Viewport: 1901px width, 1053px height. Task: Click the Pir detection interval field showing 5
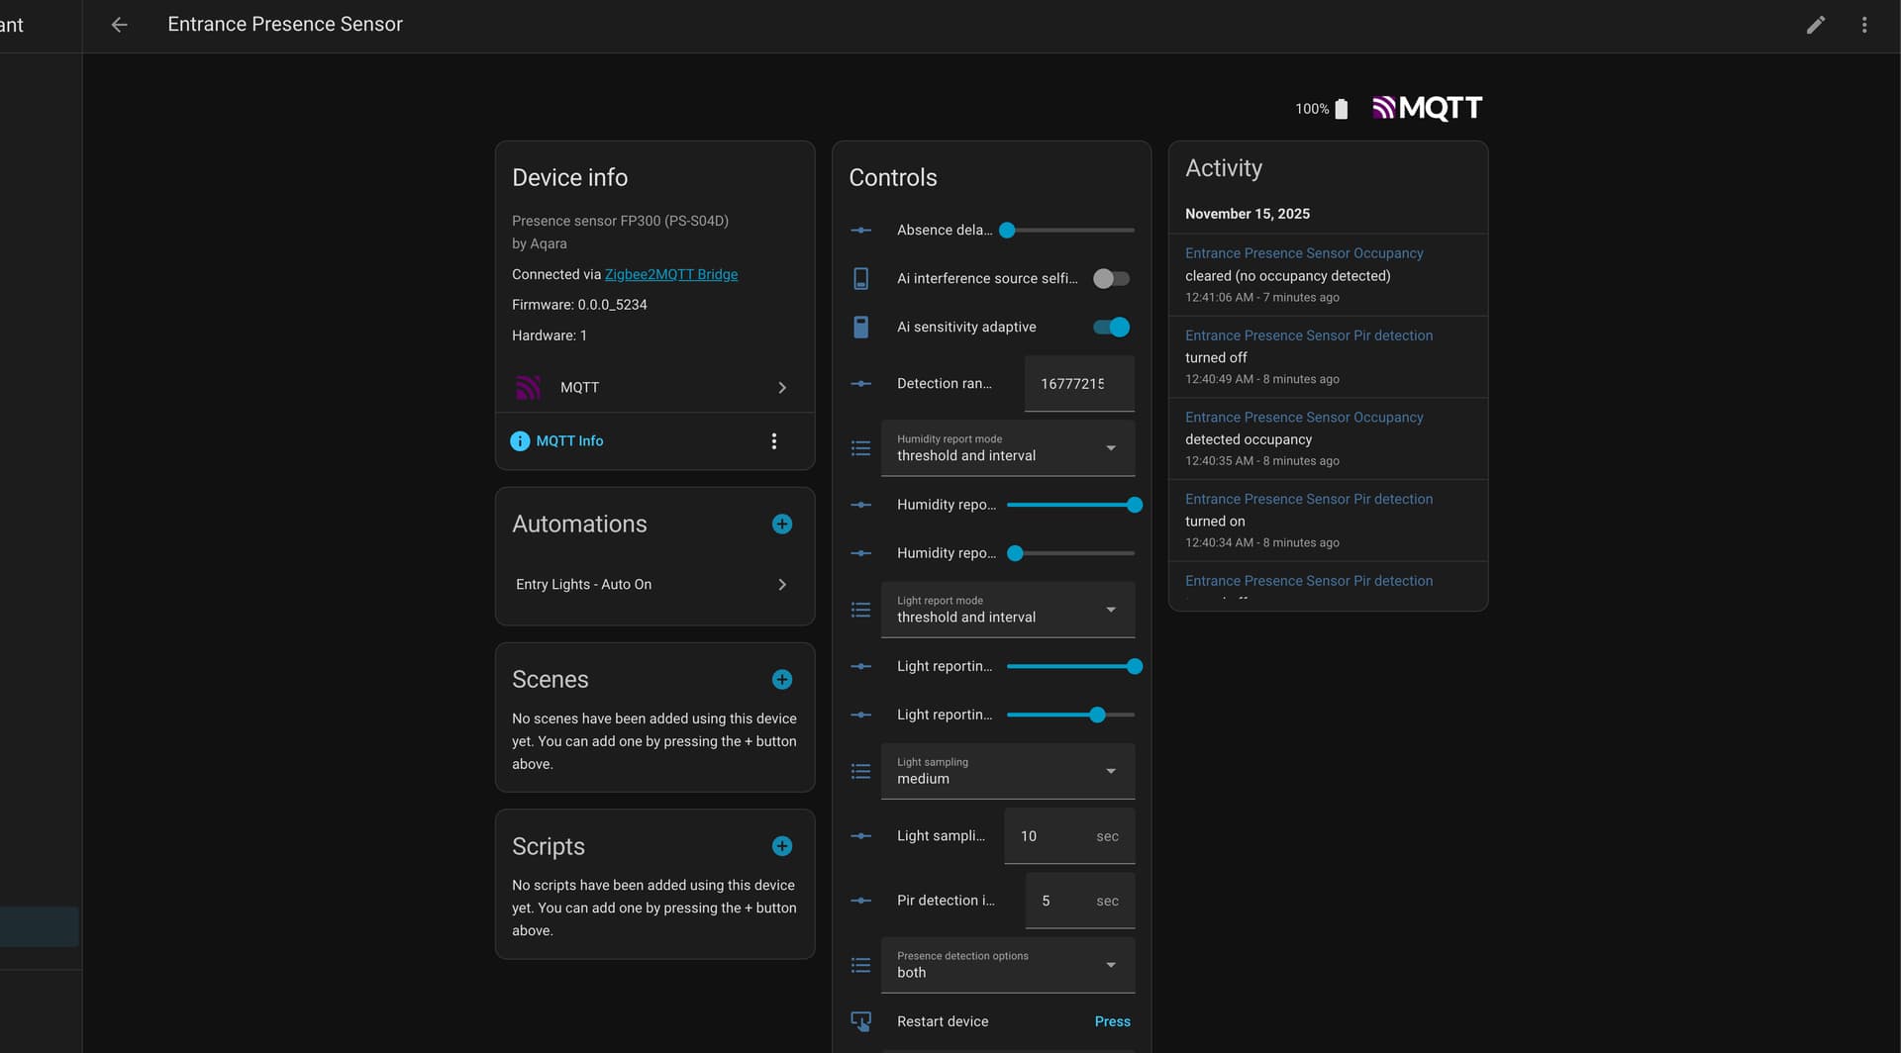pos(1080,901)
